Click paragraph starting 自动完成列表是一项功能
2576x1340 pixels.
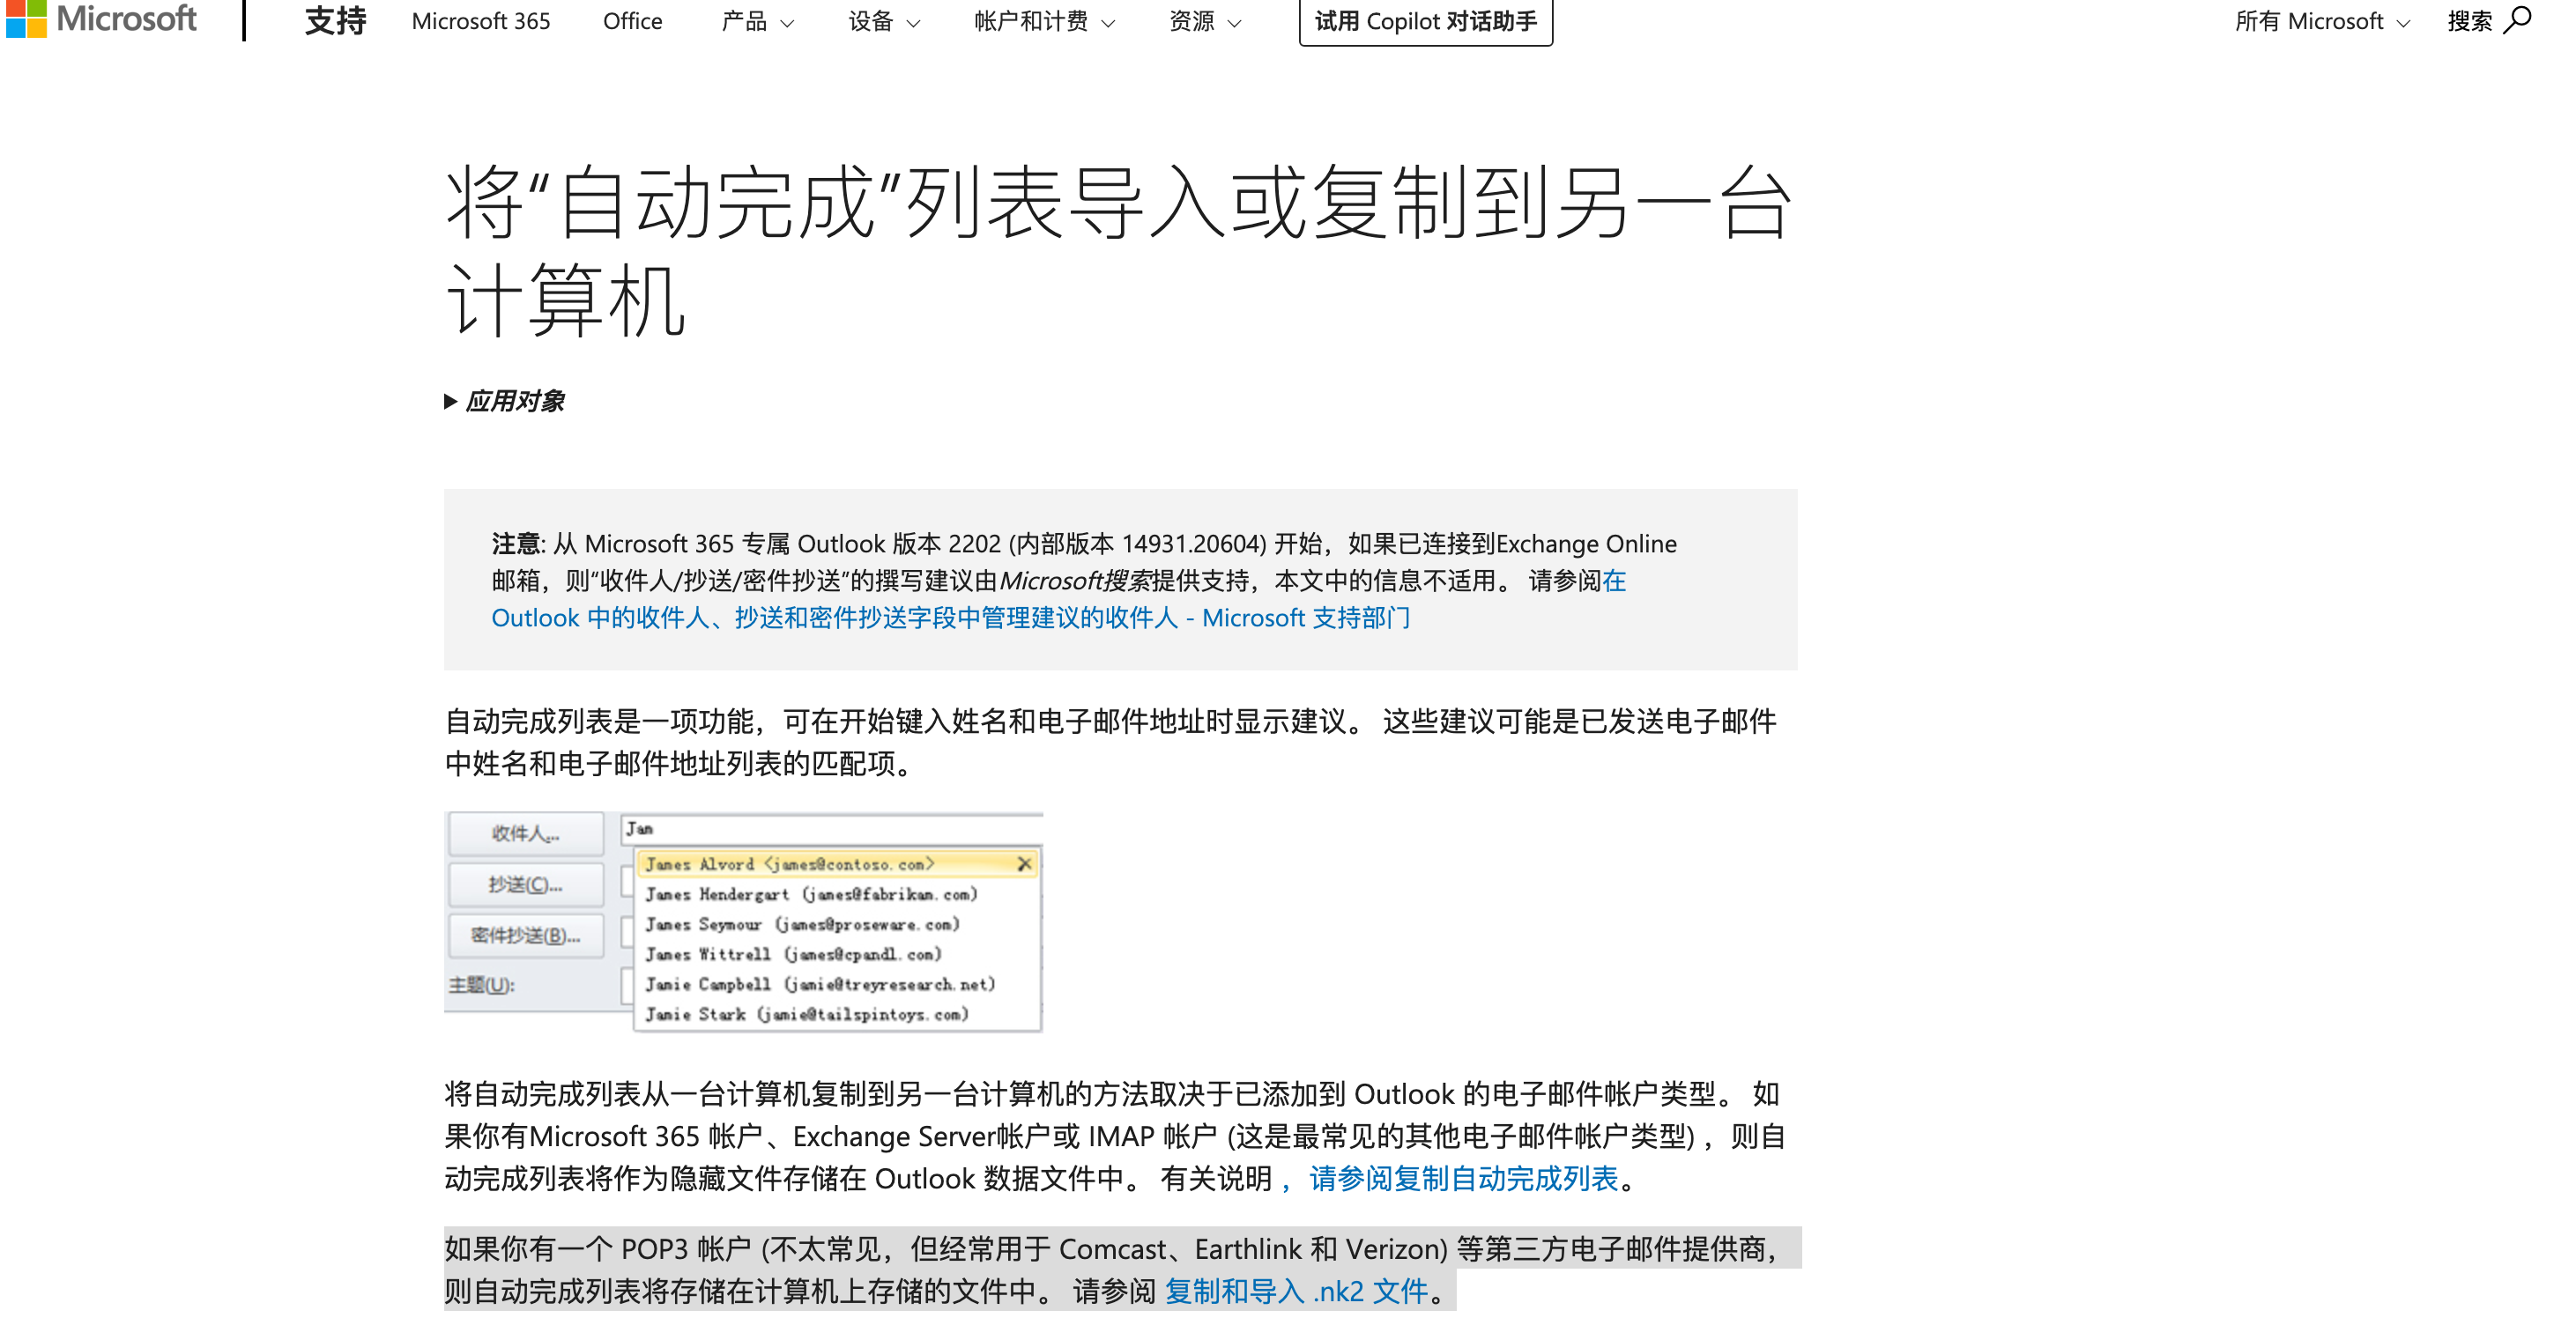coord(1111,742)
